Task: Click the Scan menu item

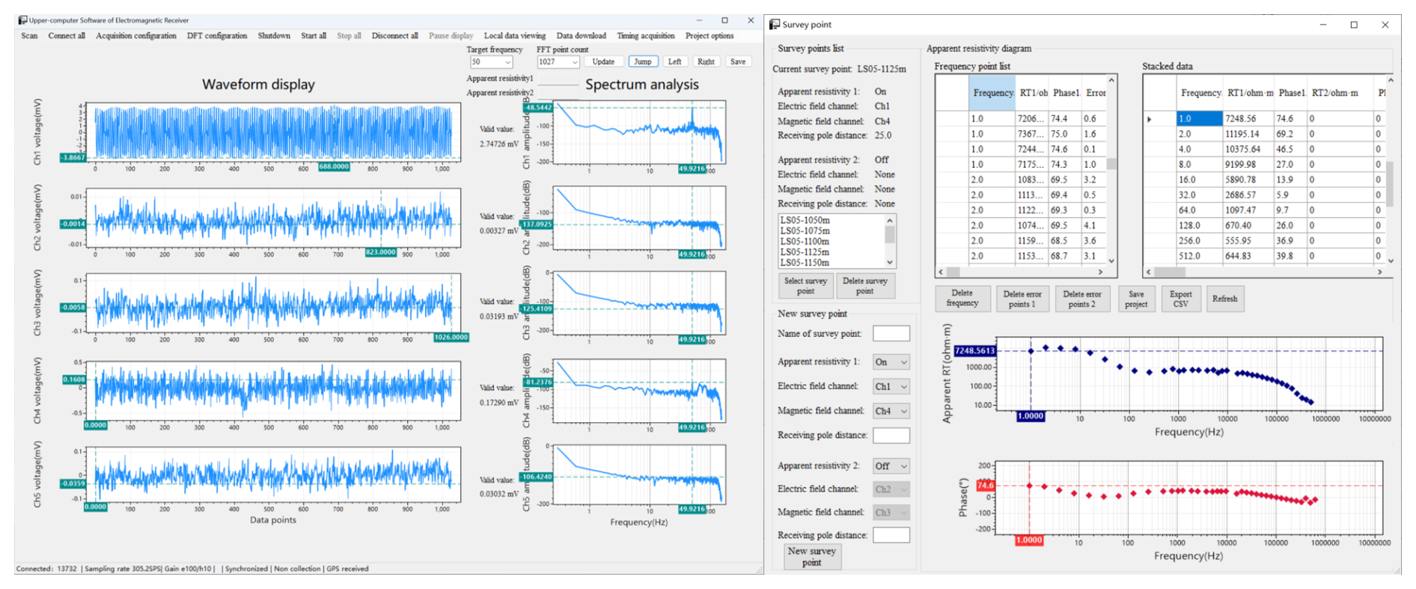Action: point(29,36)
